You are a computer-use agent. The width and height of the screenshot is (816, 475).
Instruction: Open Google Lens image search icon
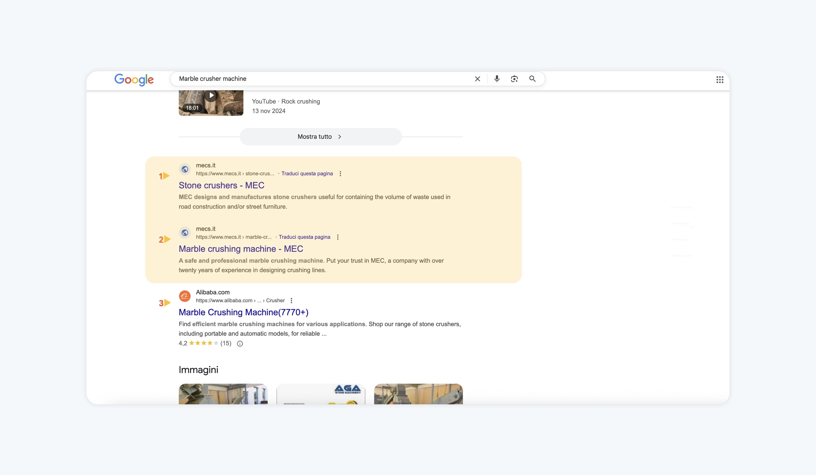point(514,79)
